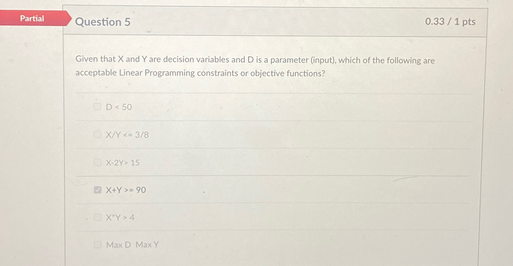Image resolution: width=513 pixels, height=266 pixels.
Task: Click the empty checkbox beside D < 50
Action: (97, 107)
